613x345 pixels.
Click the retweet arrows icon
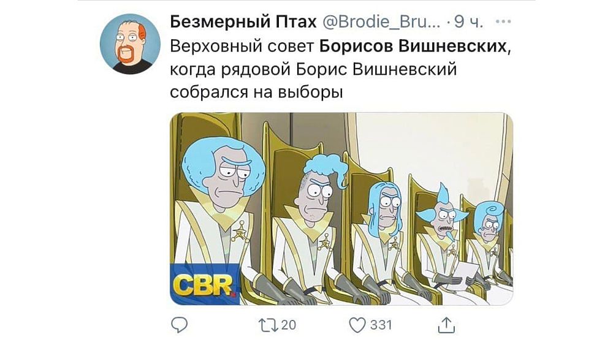pyautogui.click(x=268, y=325)
